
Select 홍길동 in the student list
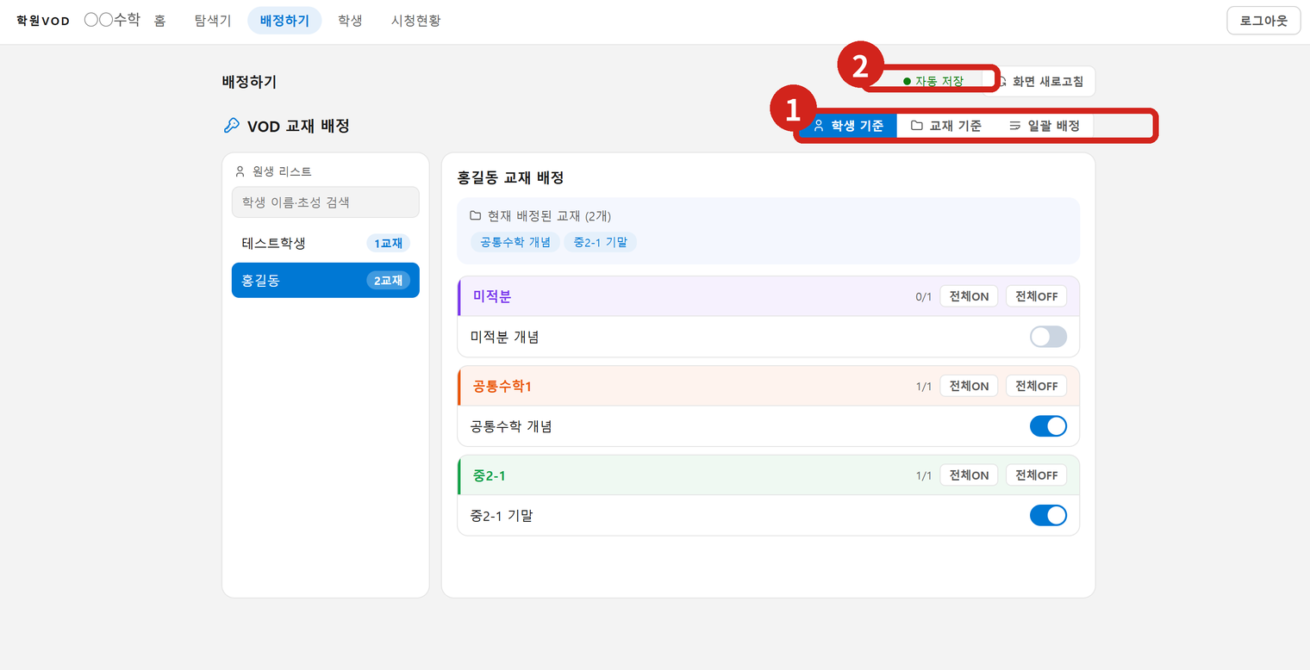pyautogui.click(x=326, y=280)
